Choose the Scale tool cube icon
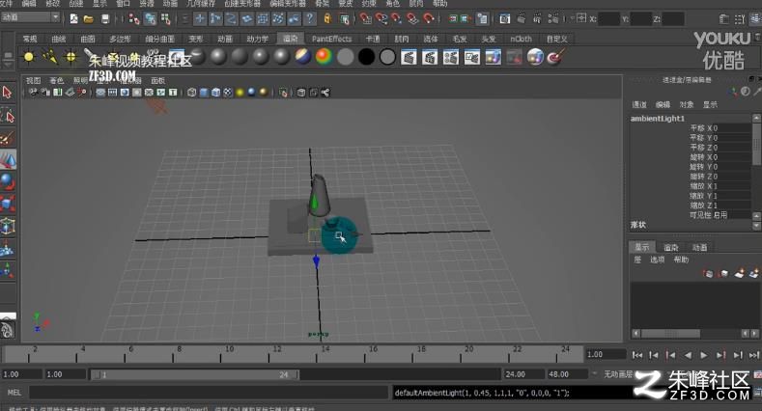The height and width of the screenshot is (411, 762). [x=8, y=204]
